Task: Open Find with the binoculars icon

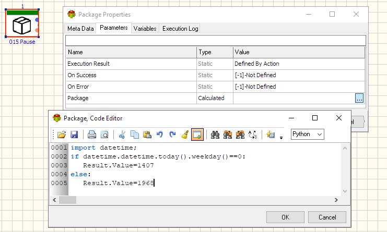Action: (215, 135)
